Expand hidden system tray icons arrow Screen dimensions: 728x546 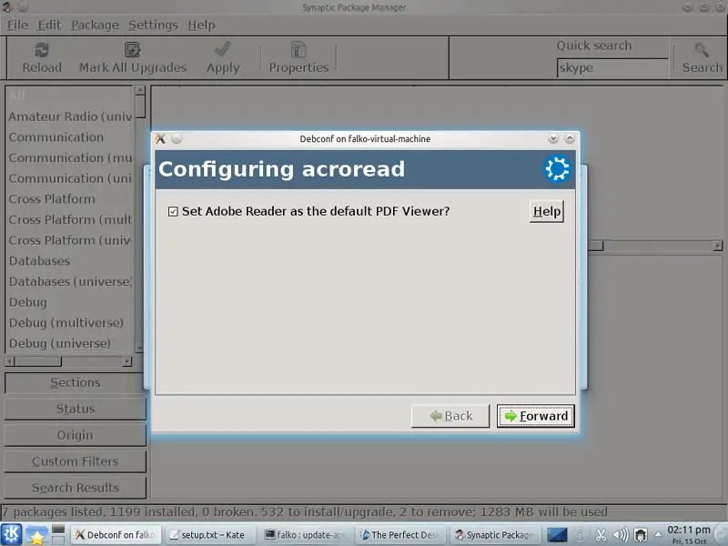point(658,534)
